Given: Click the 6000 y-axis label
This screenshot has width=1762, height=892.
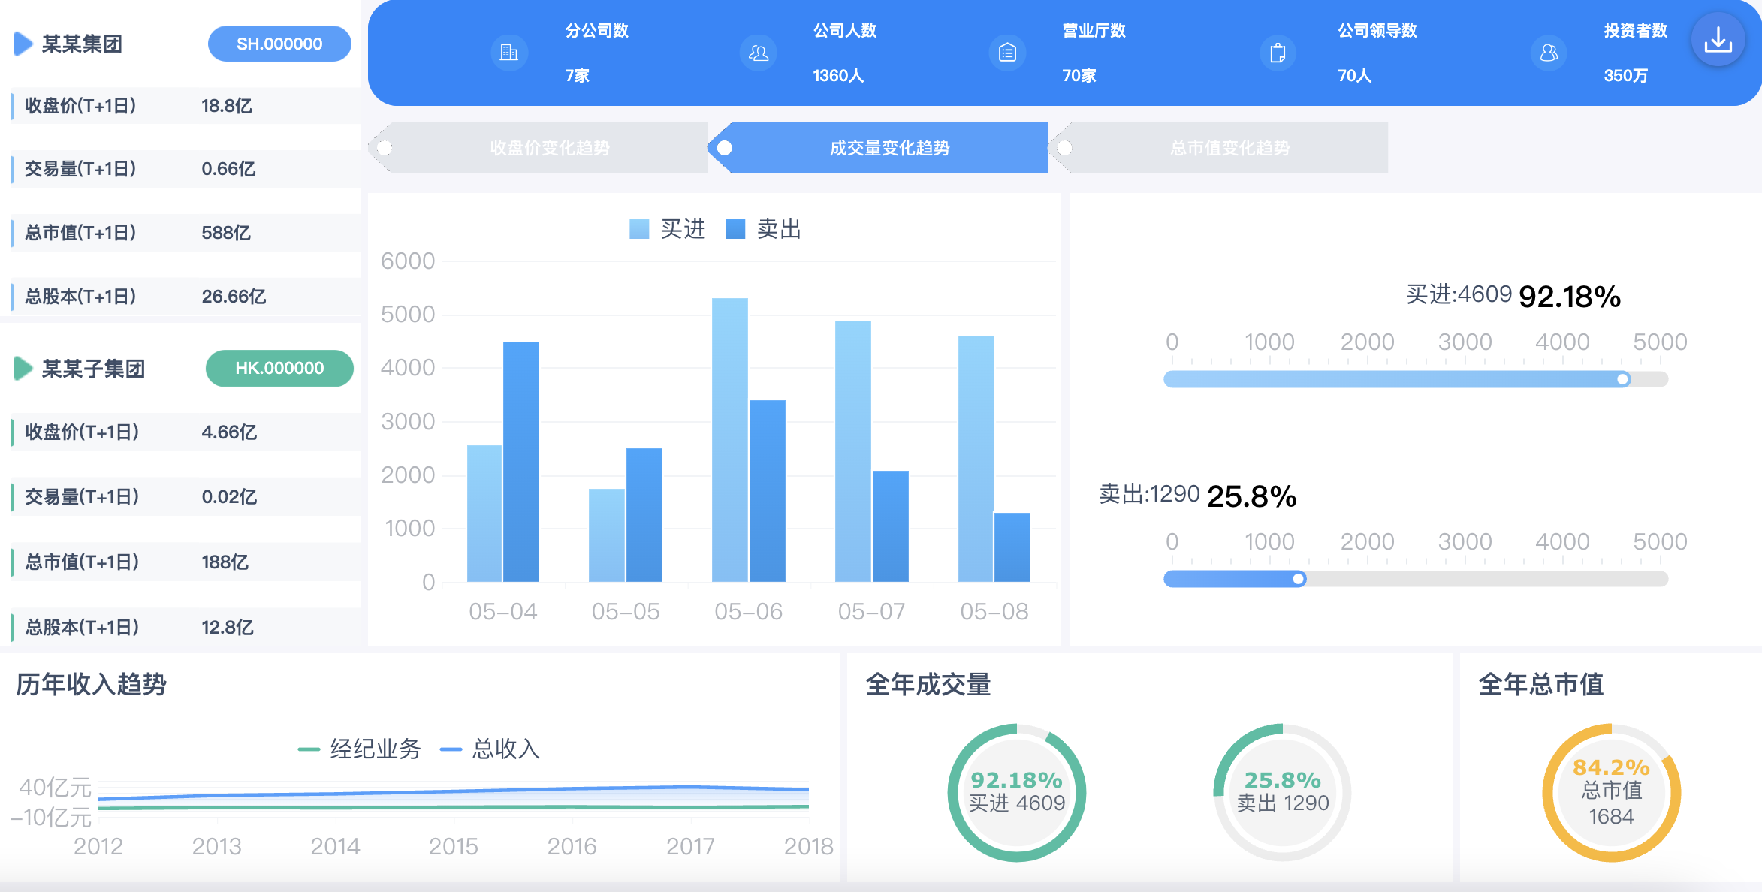Looking at the screenshot, I should click(x=408, y=261).
